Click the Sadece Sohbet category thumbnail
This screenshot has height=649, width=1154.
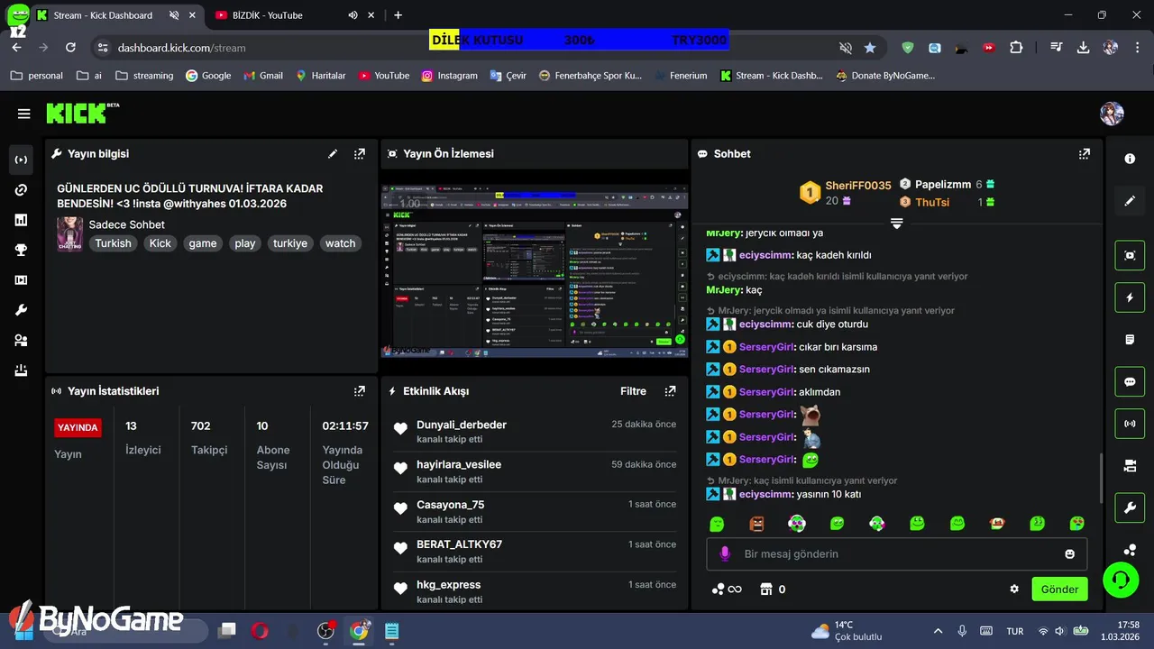point(69,234)
